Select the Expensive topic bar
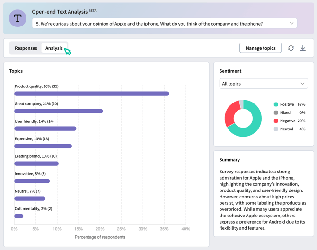The width and height of the screenshot is (317, 250). point(43,146)
